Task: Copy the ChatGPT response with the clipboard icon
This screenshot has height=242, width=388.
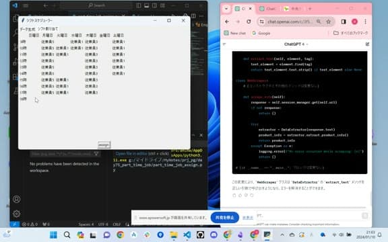Action: pos(234,196)
